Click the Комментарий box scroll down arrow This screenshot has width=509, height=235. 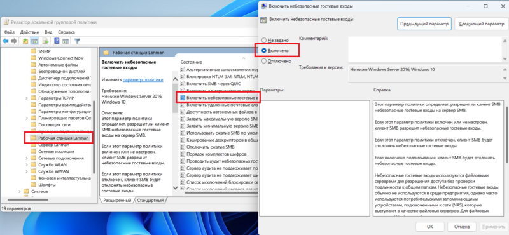click(x=505, y=59)
